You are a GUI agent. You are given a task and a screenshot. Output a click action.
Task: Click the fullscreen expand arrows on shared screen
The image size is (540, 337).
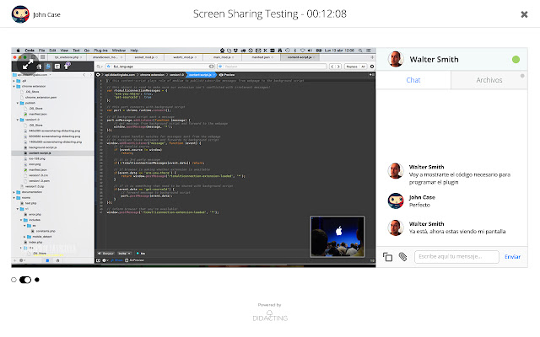coord(28,64)
